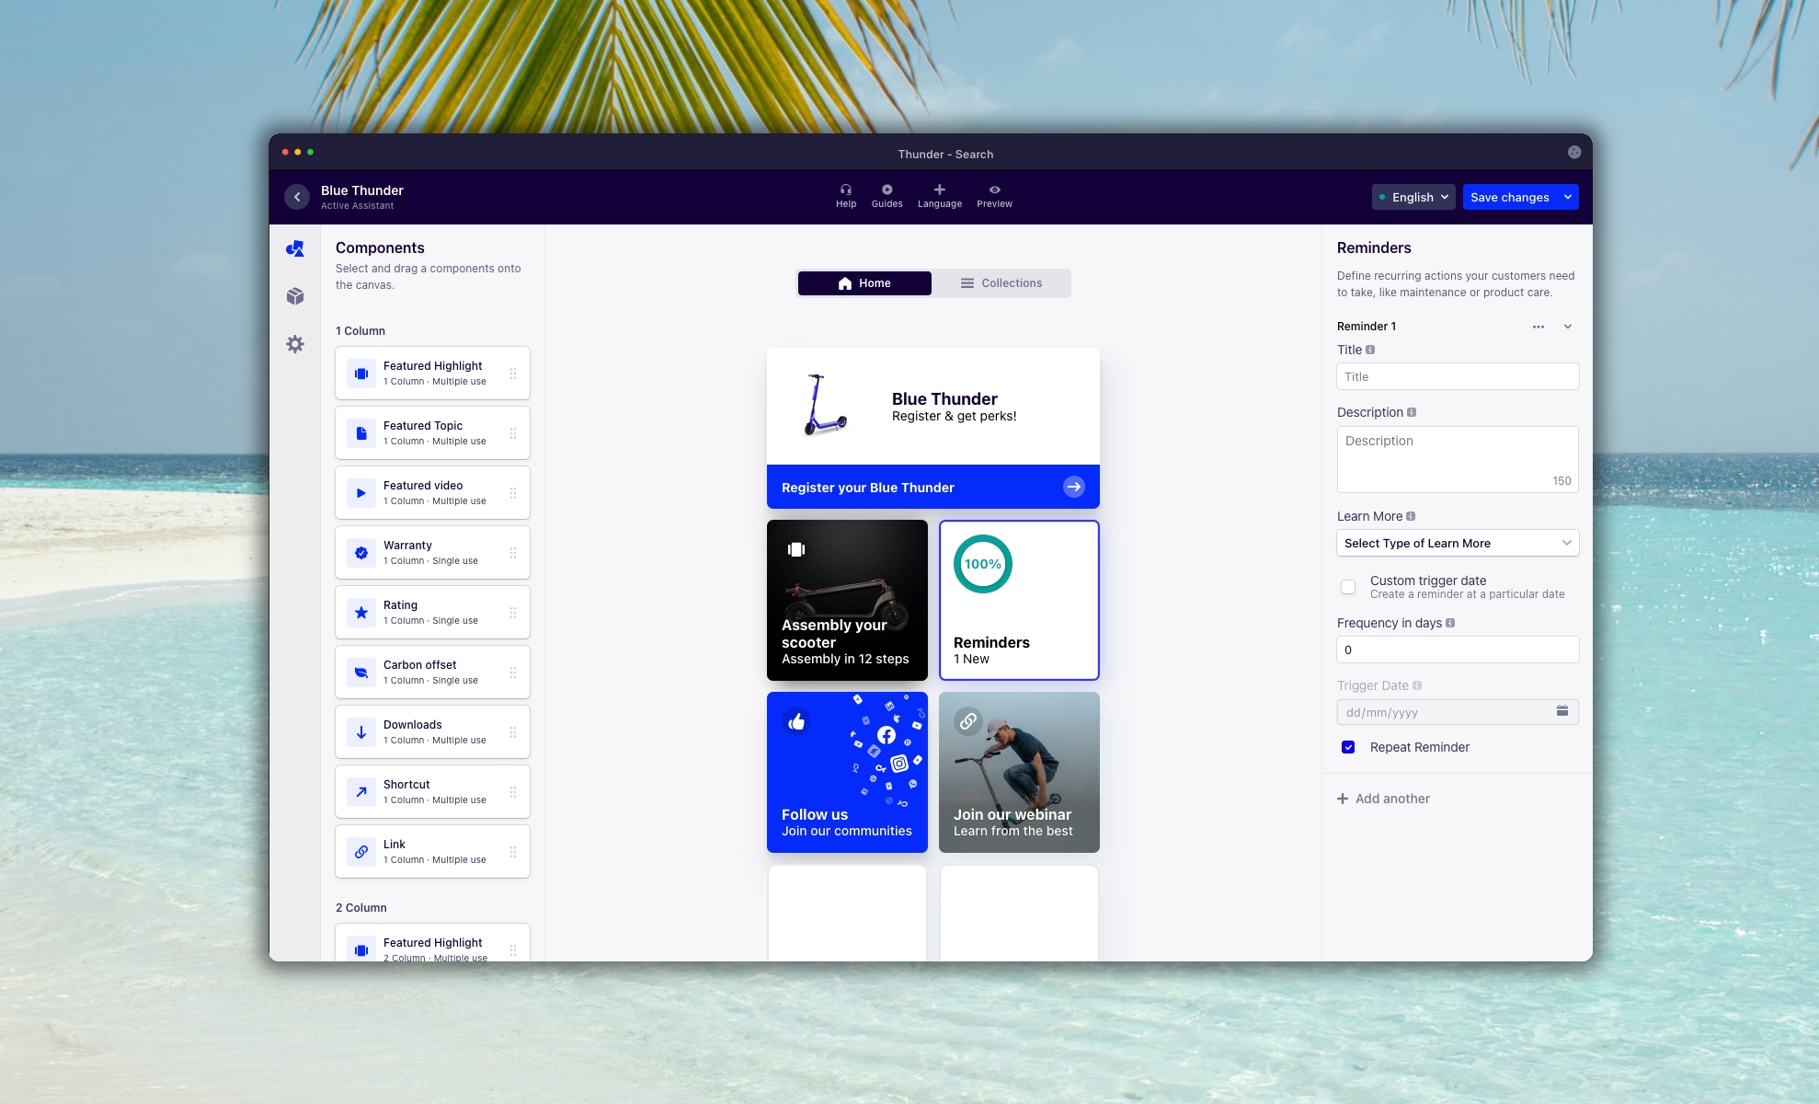Switch to the Collections tab

1001,283
